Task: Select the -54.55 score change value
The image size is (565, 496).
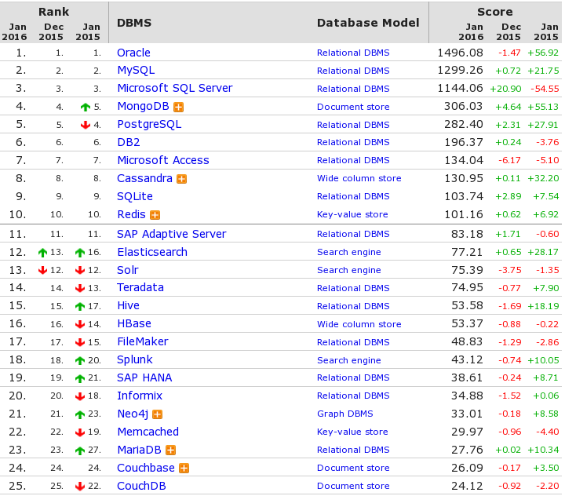Action: [x=545, y=89]
